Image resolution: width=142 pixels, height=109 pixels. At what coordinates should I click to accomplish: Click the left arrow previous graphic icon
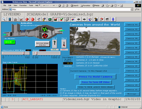coord(79,19)
